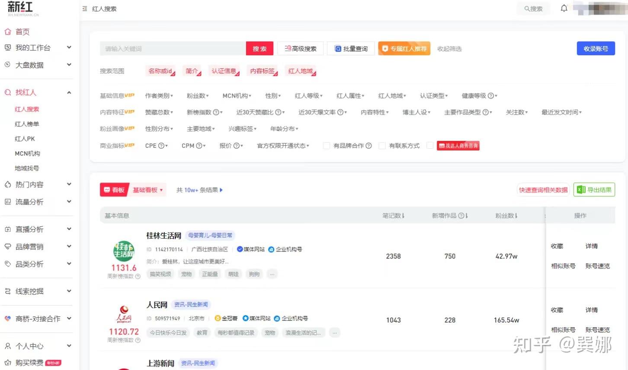
Task: Tick the 有品牌合作 checkbox
Action: [327, 146]
